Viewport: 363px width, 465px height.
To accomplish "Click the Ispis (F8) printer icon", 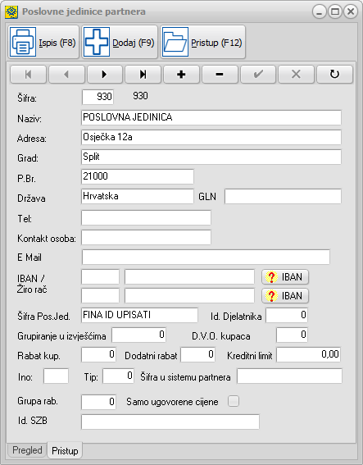I will [x=23, y=42].
